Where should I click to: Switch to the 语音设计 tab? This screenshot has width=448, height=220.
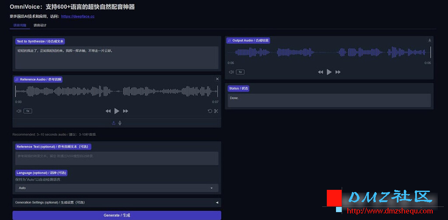pos(40,25)
